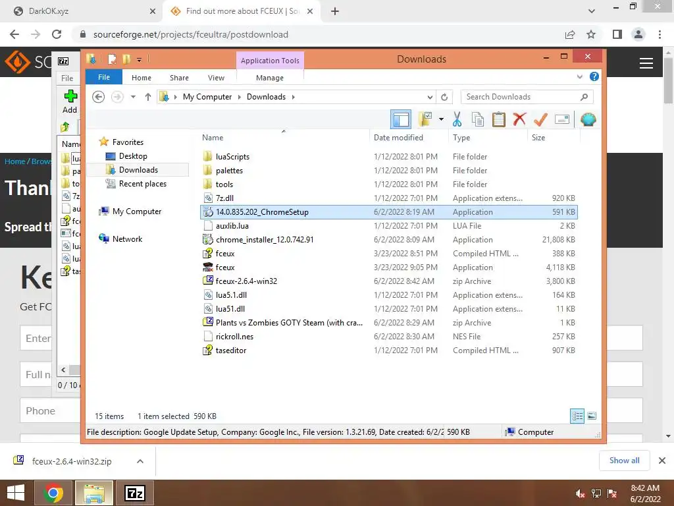
Task: Go back in Explorer history
Action: (99, 97)
